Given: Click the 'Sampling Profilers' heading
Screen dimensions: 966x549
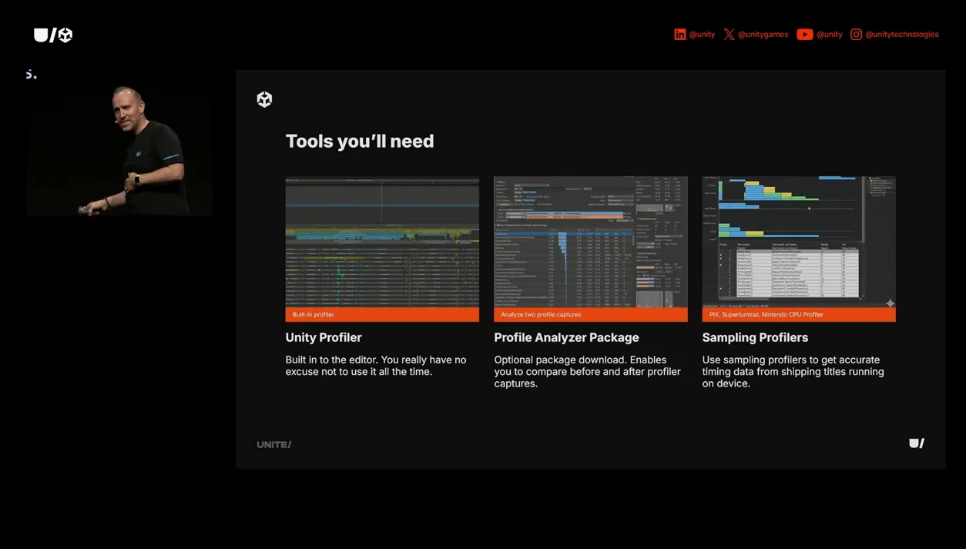Looking at the screenshot, I should (755, 337).
